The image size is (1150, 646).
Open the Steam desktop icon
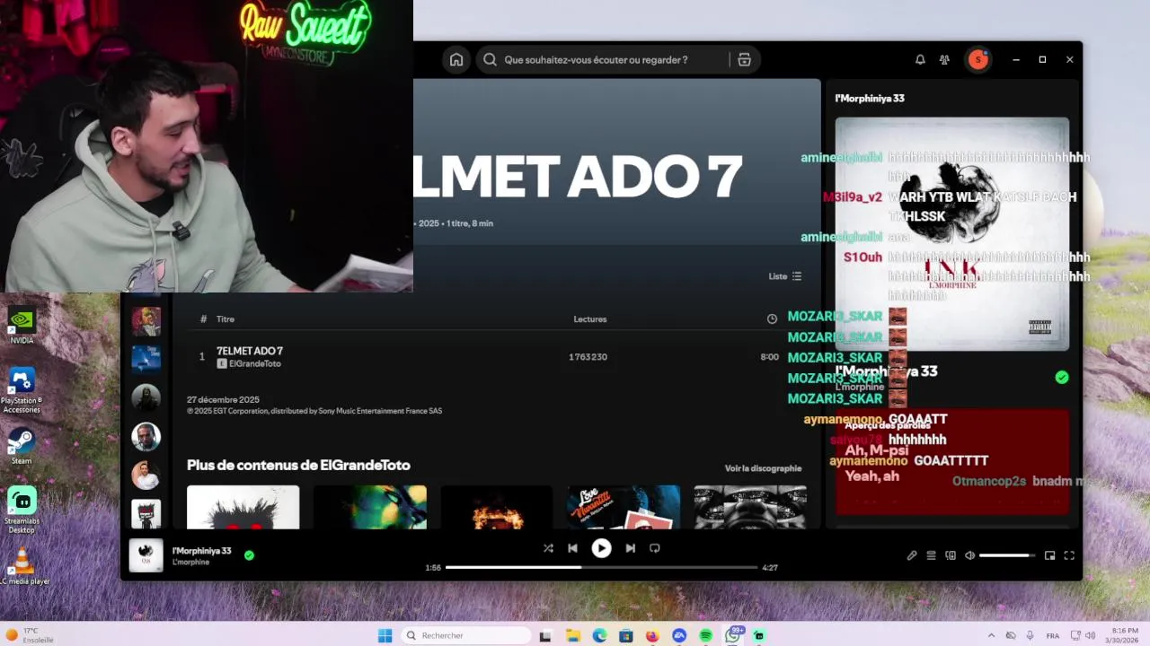click(x=22, y=446)
